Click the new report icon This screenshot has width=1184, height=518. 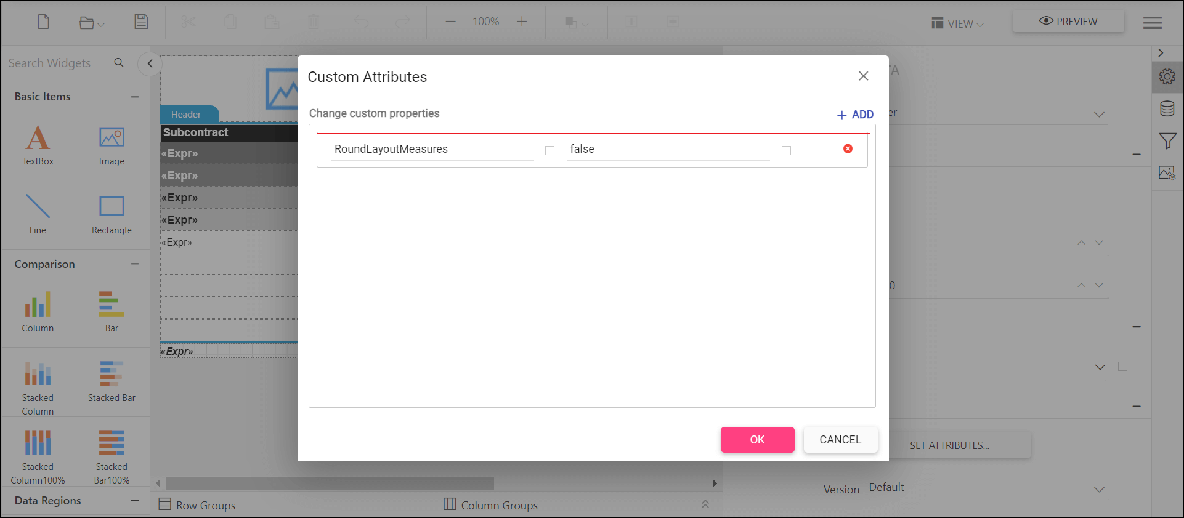(x=43, y=22)
